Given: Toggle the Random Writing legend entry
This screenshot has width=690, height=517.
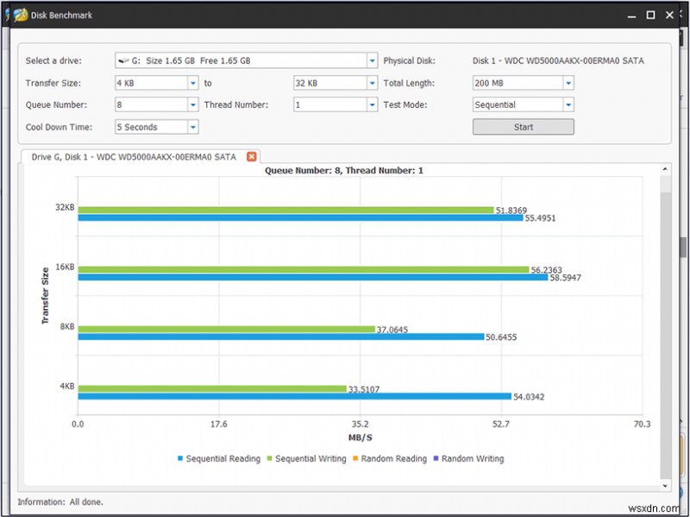Looking at the screenshot, I should tap(469, 458).
